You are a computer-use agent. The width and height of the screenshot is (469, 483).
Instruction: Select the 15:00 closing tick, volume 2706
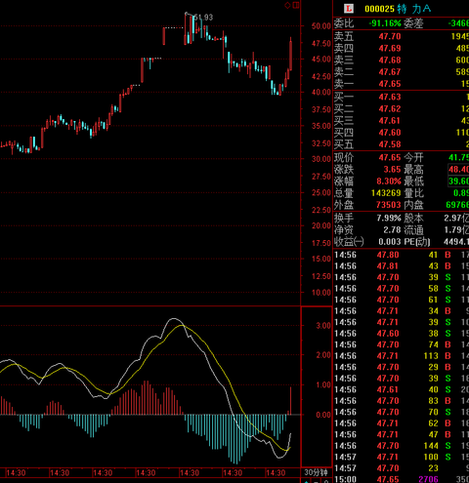click(x=402, y=479)
